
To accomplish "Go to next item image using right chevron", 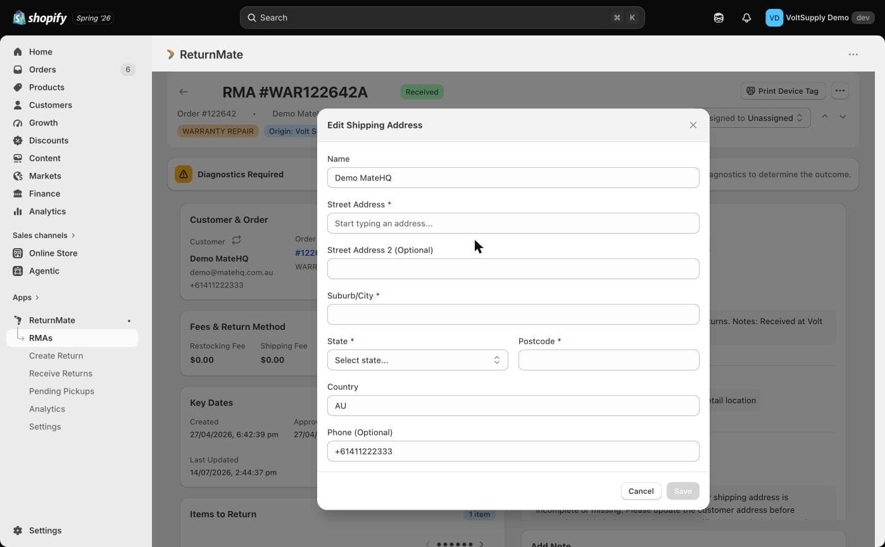I will coord(481,544).
